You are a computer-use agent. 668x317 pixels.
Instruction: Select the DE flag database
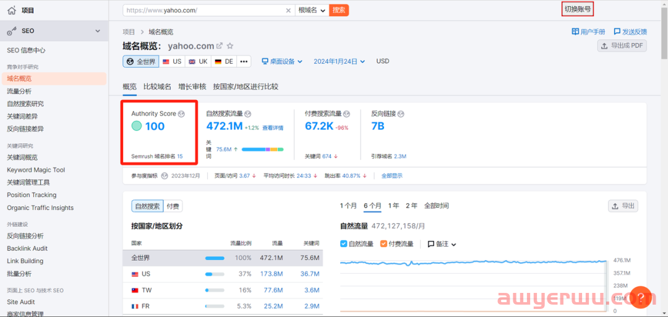tap(224, 61)
